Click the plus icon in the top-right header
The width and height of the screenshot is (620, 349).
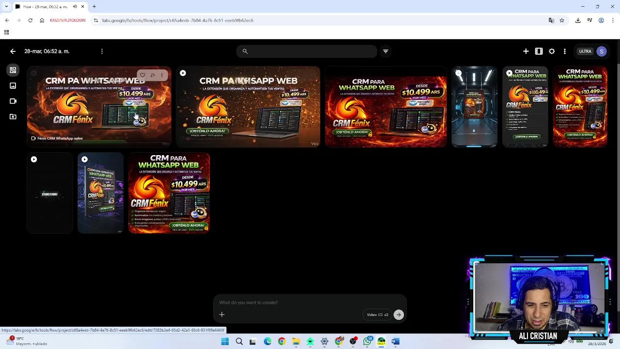click(526, 51)
